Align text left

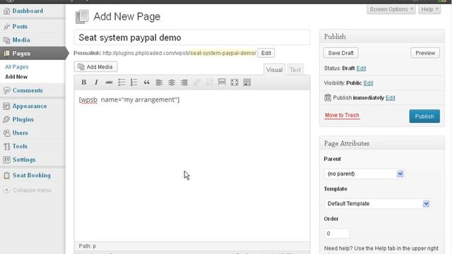point(159,83)
